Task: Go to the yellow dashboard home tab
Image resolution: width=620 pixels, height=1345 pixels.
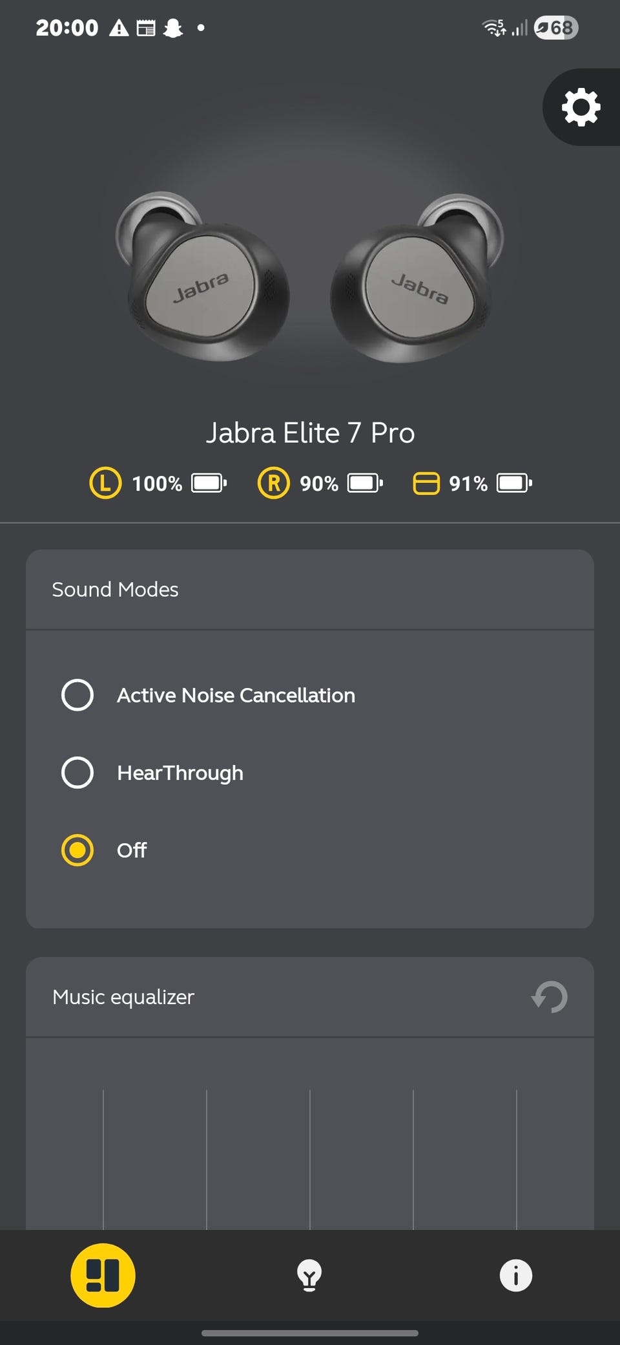Action: coord(103,1275)
